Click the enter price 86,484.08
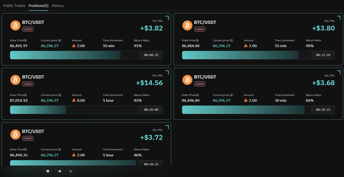This screenshot has width=344, height=177. click(191, 46)
